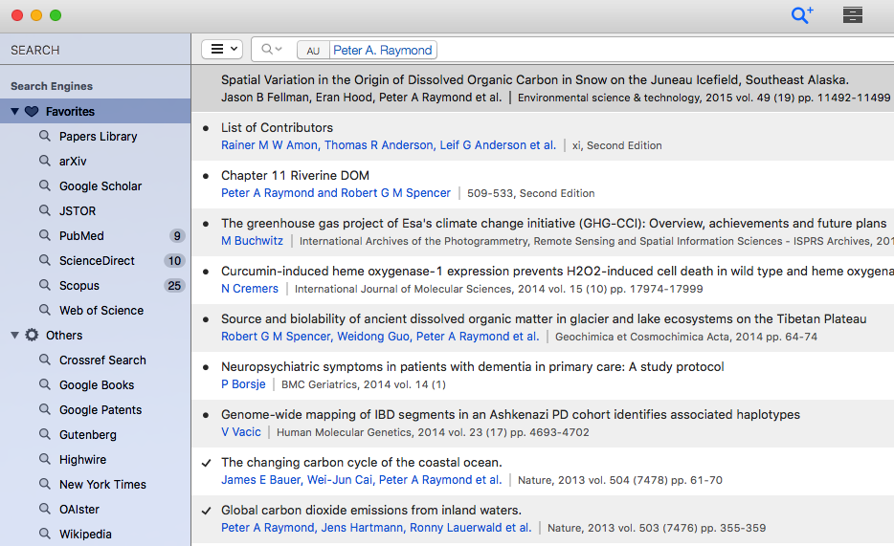Screen dimensions: 894x546
Task: Click magnifier icon beside Web of Science
Action: click(44, 310)
